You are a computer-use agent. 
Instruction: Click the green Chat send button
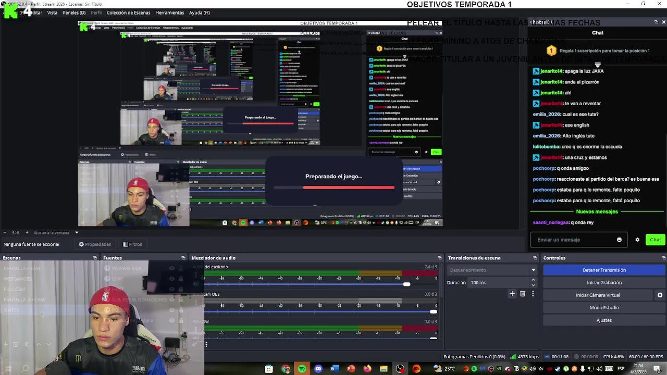coord(655,240)
